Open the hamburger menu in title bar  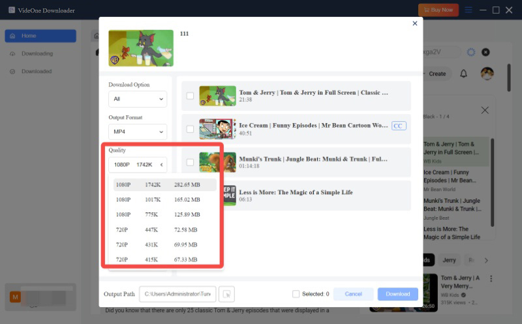click(x=467, y=10)
